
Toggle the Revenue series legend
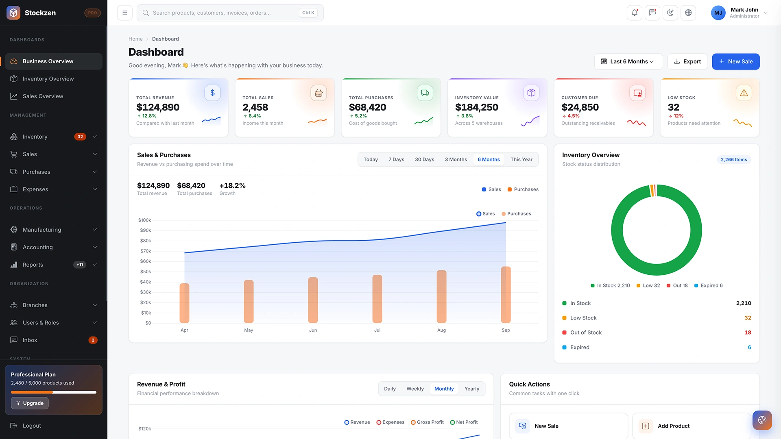click(x=357, y=422)
